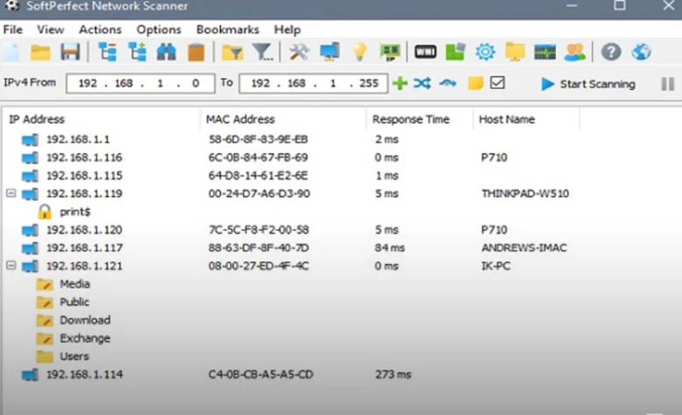Open the View menu
The image size is (682, 415).
51,30
